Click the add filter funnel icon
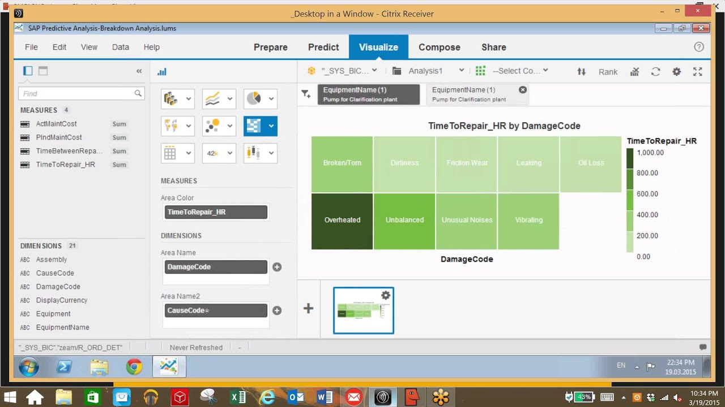The height and width of the screenshot is (407, 725). tap(306, 94)
